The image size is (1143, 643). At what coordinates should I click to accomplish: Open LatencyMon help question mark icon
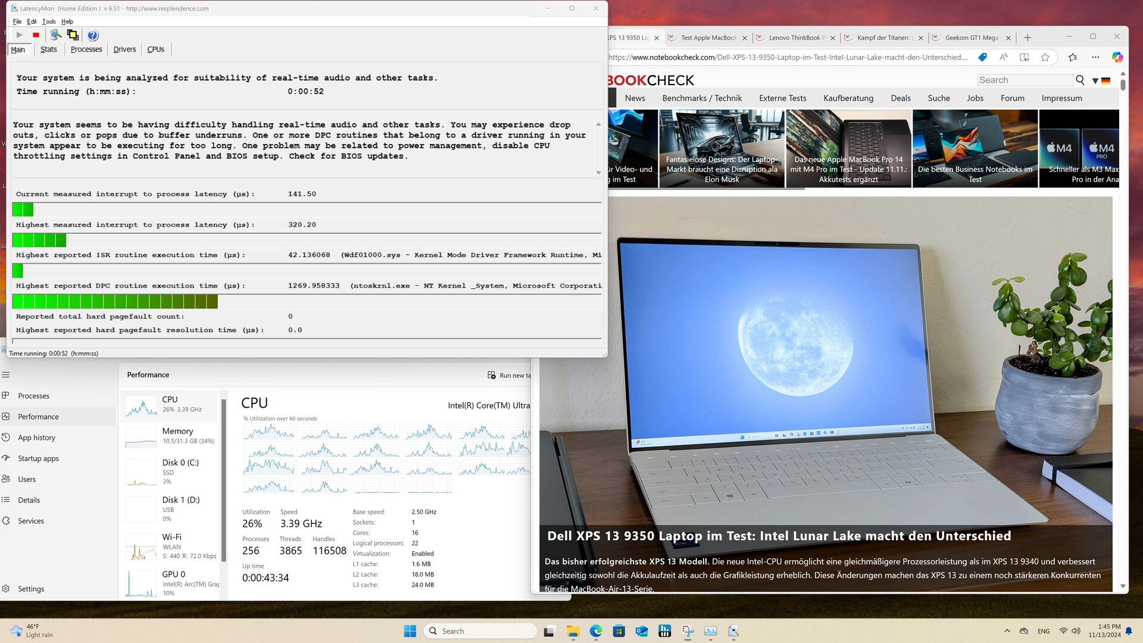click(x=93, y=35)
